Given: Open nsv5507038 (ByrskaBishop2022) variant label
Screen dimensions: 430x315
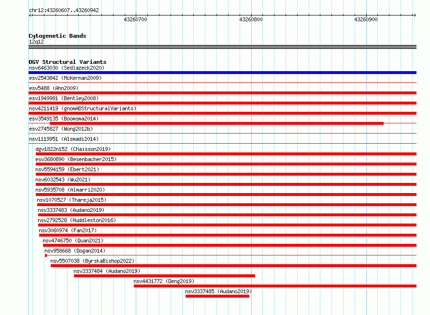Looking at the screenshot, I should click(x=92, y=261).
